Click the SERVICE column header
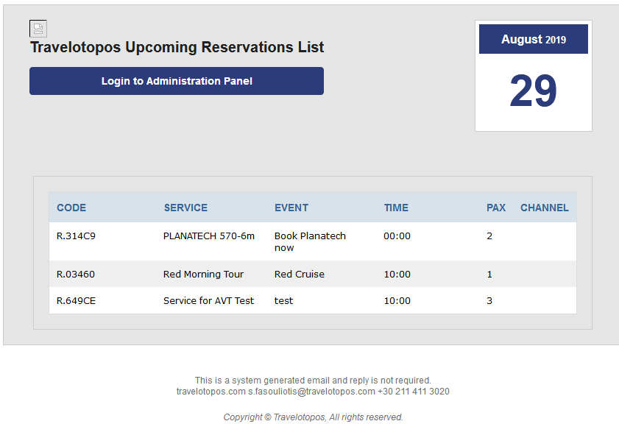The image size is (619, 435). 185,208
